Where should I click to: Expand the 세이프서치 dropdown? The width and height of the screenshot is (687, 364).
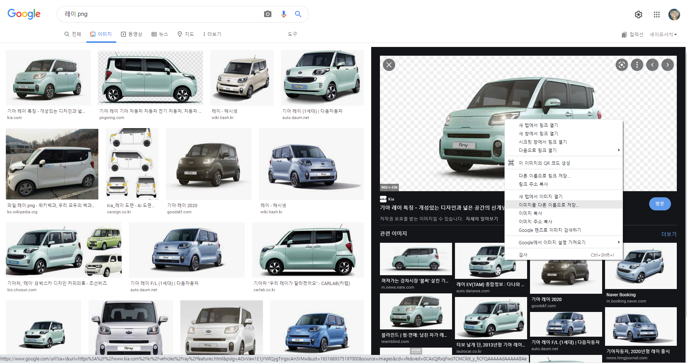coord(663,35)
